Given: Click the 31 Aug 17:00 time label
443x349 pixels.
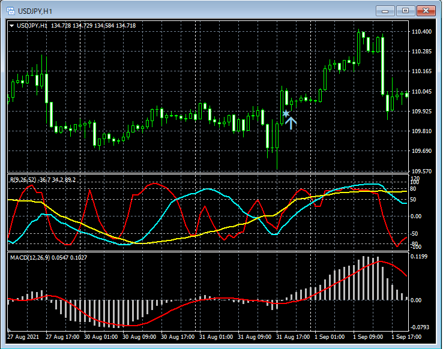Looking at the screenshot, I should (x=293, y=337).
